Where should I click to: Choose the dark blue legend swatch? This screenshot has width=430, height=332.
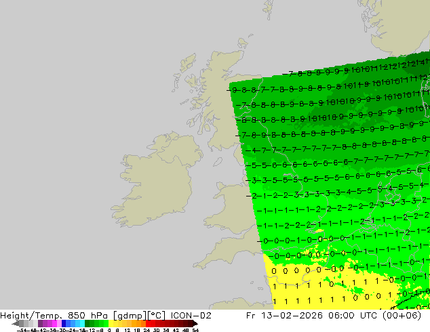point(64,323)
